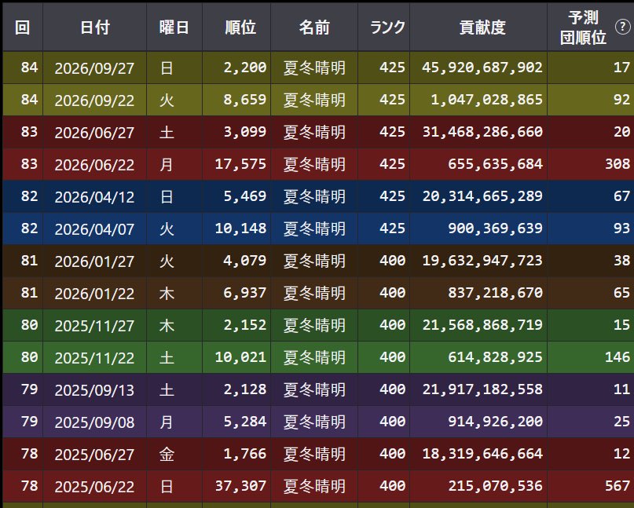The height and width of the screenshot is (508, 634).
Task: Click contribution value 900,369,639
Action: pyautogui.click(x=495, y=228)
